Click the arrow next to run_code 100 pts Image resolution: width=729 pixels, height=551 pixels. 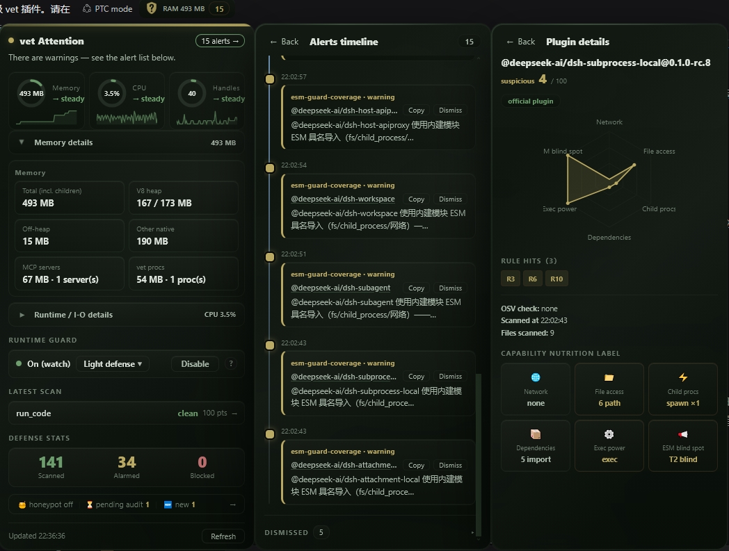tap(234, 413)
